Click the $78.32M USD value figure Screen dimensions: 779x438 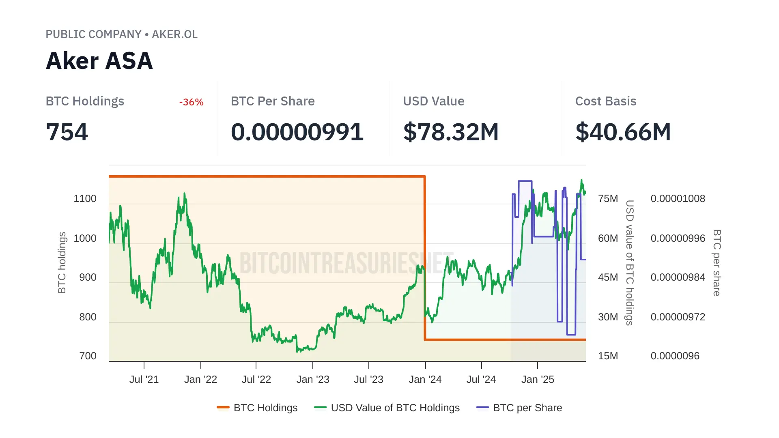click(451, 132)
